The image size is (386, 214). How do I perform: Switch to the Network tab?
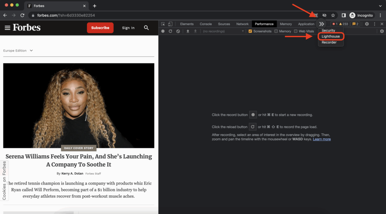pyautogui.click(x=242, y=24)
